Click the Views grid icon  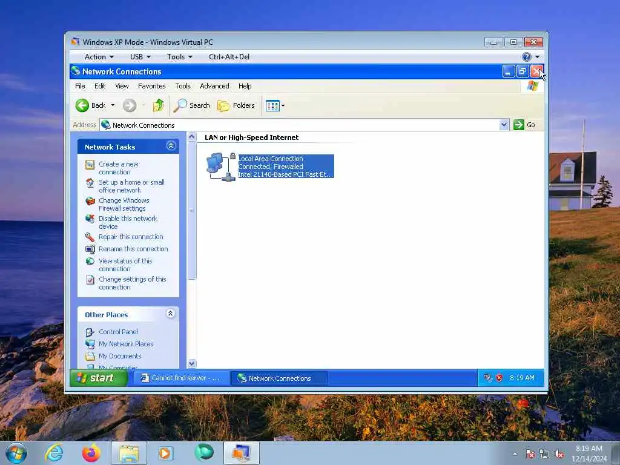272,105
